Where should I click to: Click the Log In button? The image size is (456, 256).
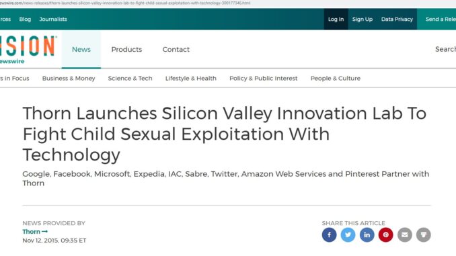click(x=336, y=19)
